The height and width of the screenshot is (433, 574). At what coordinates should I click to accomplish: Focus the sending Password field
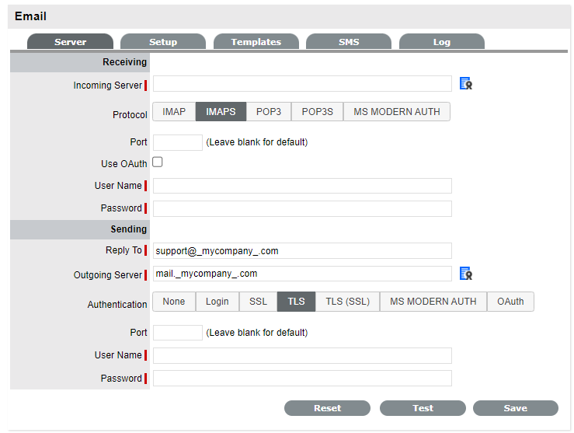pos(302,379)
